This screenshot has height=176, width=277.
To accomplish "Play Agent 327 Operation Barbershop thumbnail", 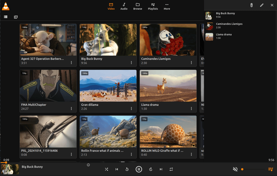I will [x=48, y=40].
